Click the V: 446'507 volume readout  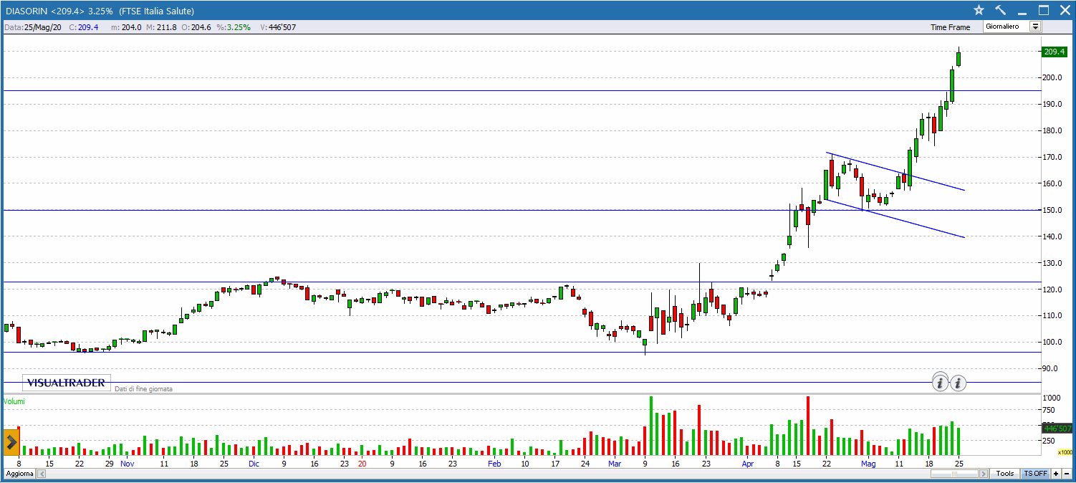click(x=278, y=27)
